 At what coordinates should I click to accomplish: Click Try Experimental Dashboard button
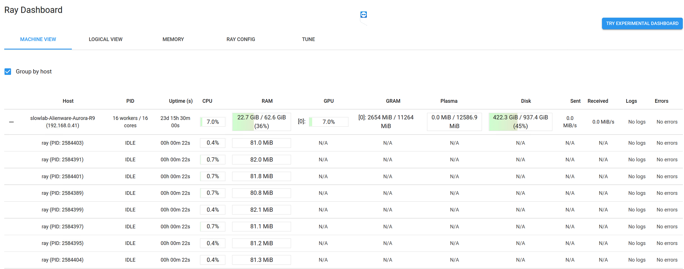point(642,23)
